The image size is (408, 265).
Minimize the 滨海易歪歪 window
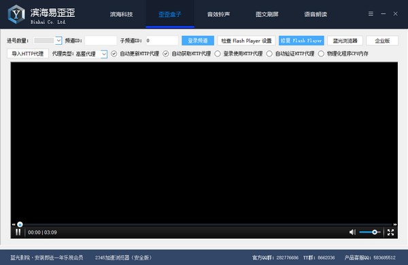384,14
